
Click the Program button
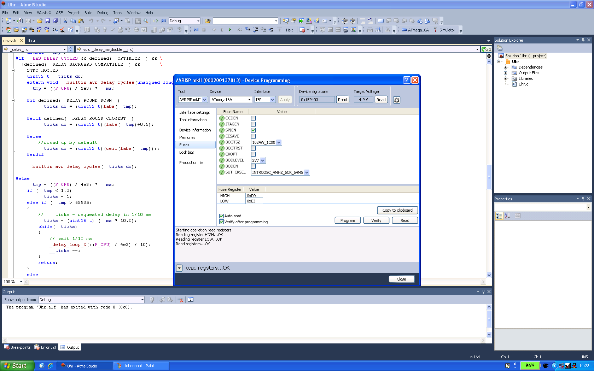[348, 220]
